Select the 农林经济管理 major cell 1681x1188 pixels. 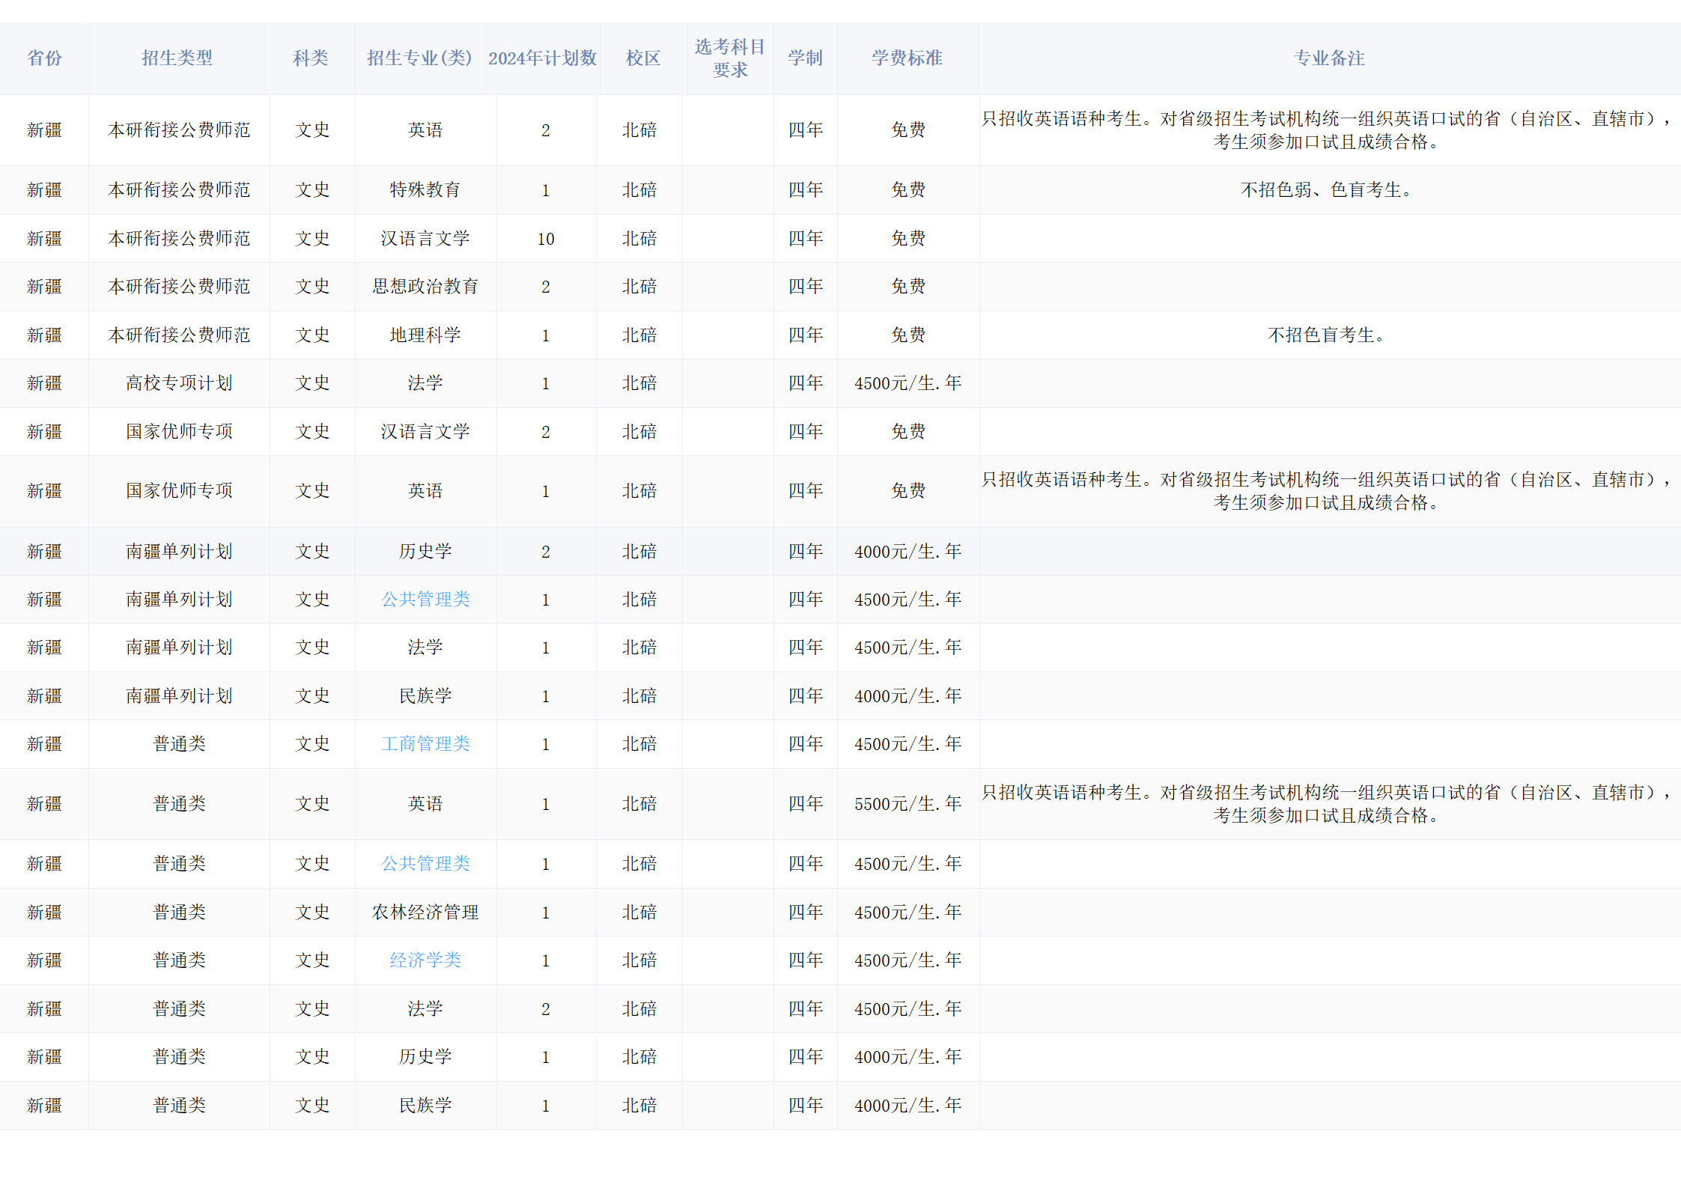pos(425,913)
